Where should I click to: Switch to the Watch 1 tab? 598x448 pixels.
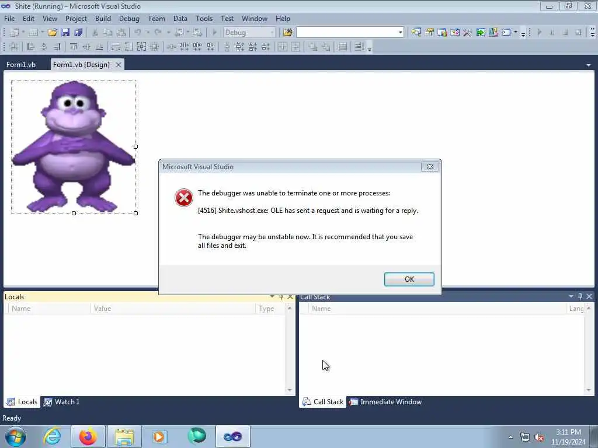click(x=62, y=402)
